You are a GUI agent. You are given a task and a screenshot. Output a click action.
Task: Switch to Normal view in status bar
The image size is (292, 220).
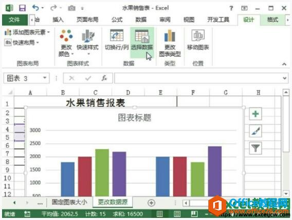tap(159, 214)
